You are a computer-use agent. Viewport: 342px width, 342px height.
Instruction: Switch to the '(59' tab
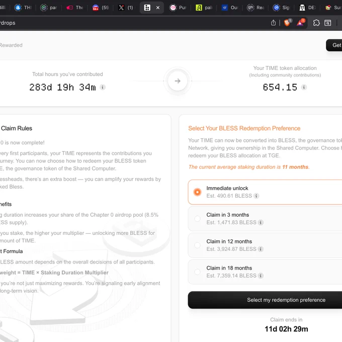click(101, 8)
